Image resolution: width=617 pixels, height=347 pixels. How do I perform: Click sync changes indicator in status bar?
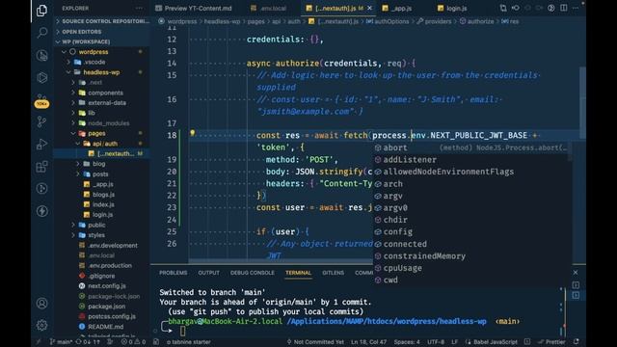pyautogui.click(x=89, y=342)
